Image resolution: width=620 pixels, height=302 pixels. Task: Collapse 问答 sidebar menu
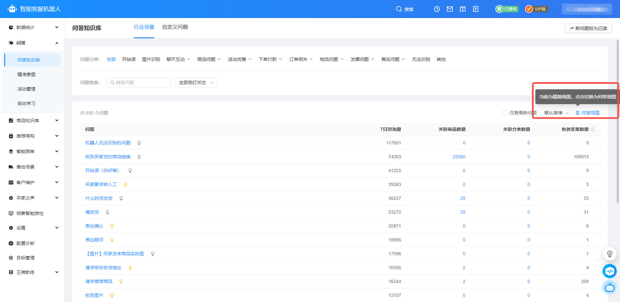[x=33, y=43]
